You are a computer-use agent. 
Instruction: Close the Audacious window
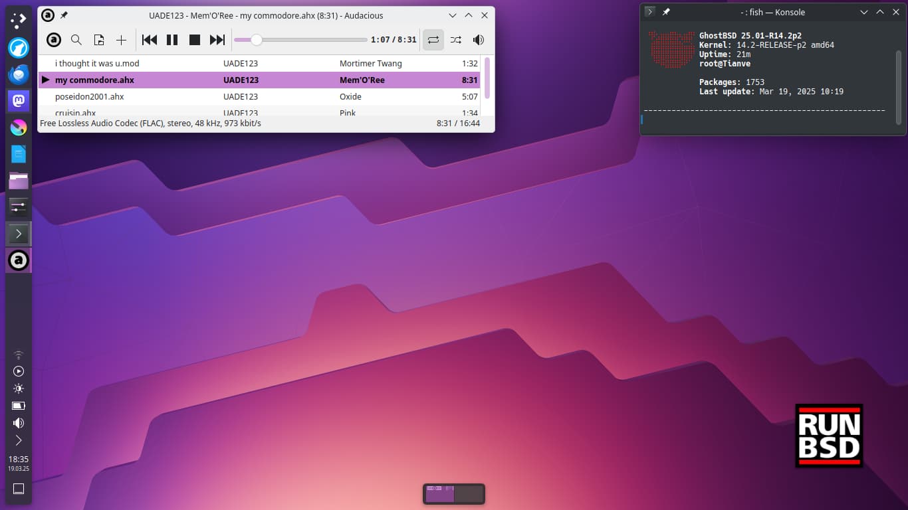(x=485, y=15)
